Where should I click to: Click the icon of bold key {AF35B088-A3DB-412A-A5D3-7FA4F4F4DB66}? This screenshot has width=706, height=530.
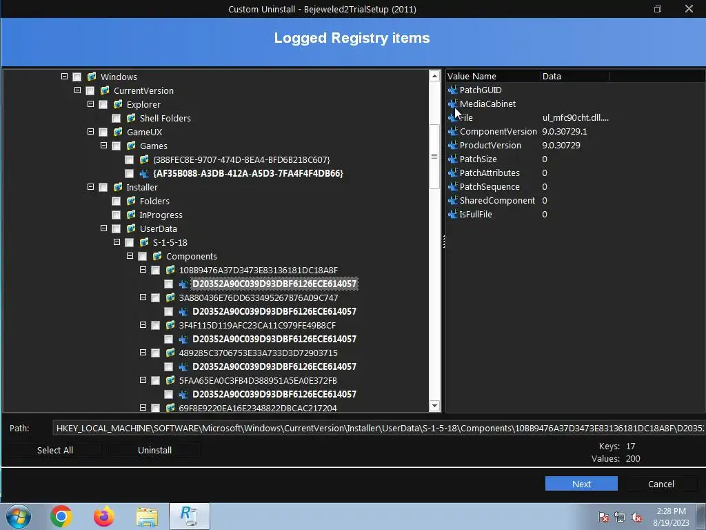(144, 173)
